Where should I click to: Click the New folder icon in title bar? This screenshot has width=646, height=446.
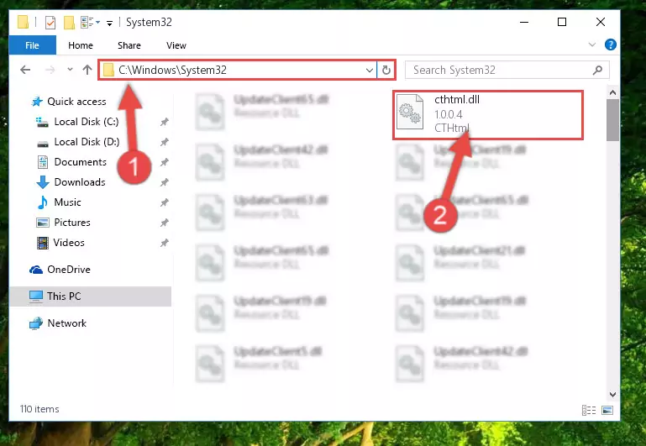[69, 22]
